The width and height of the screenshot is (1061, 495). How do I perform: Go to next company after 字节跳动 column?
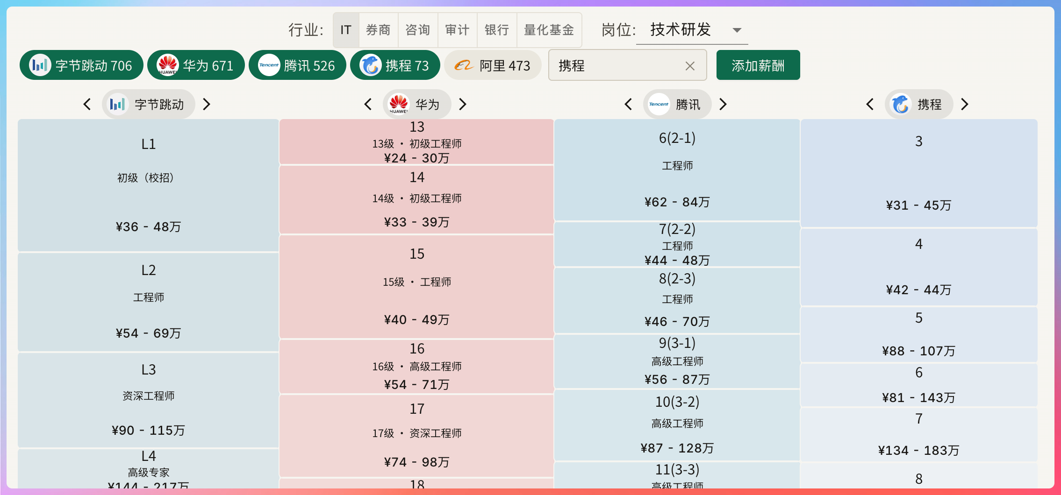coord(207,104)
